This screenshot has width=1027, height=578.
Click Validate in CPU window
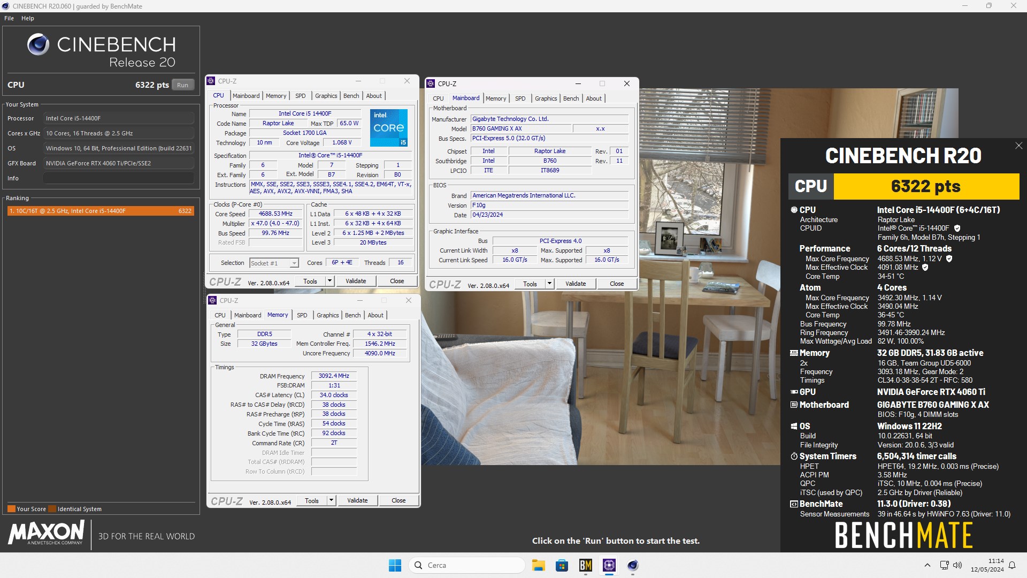click(356, 281)
